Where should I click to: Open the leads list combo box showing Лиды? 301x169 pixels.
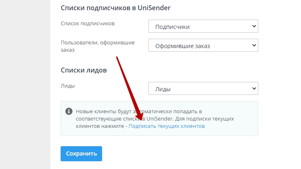pos(203,88)
